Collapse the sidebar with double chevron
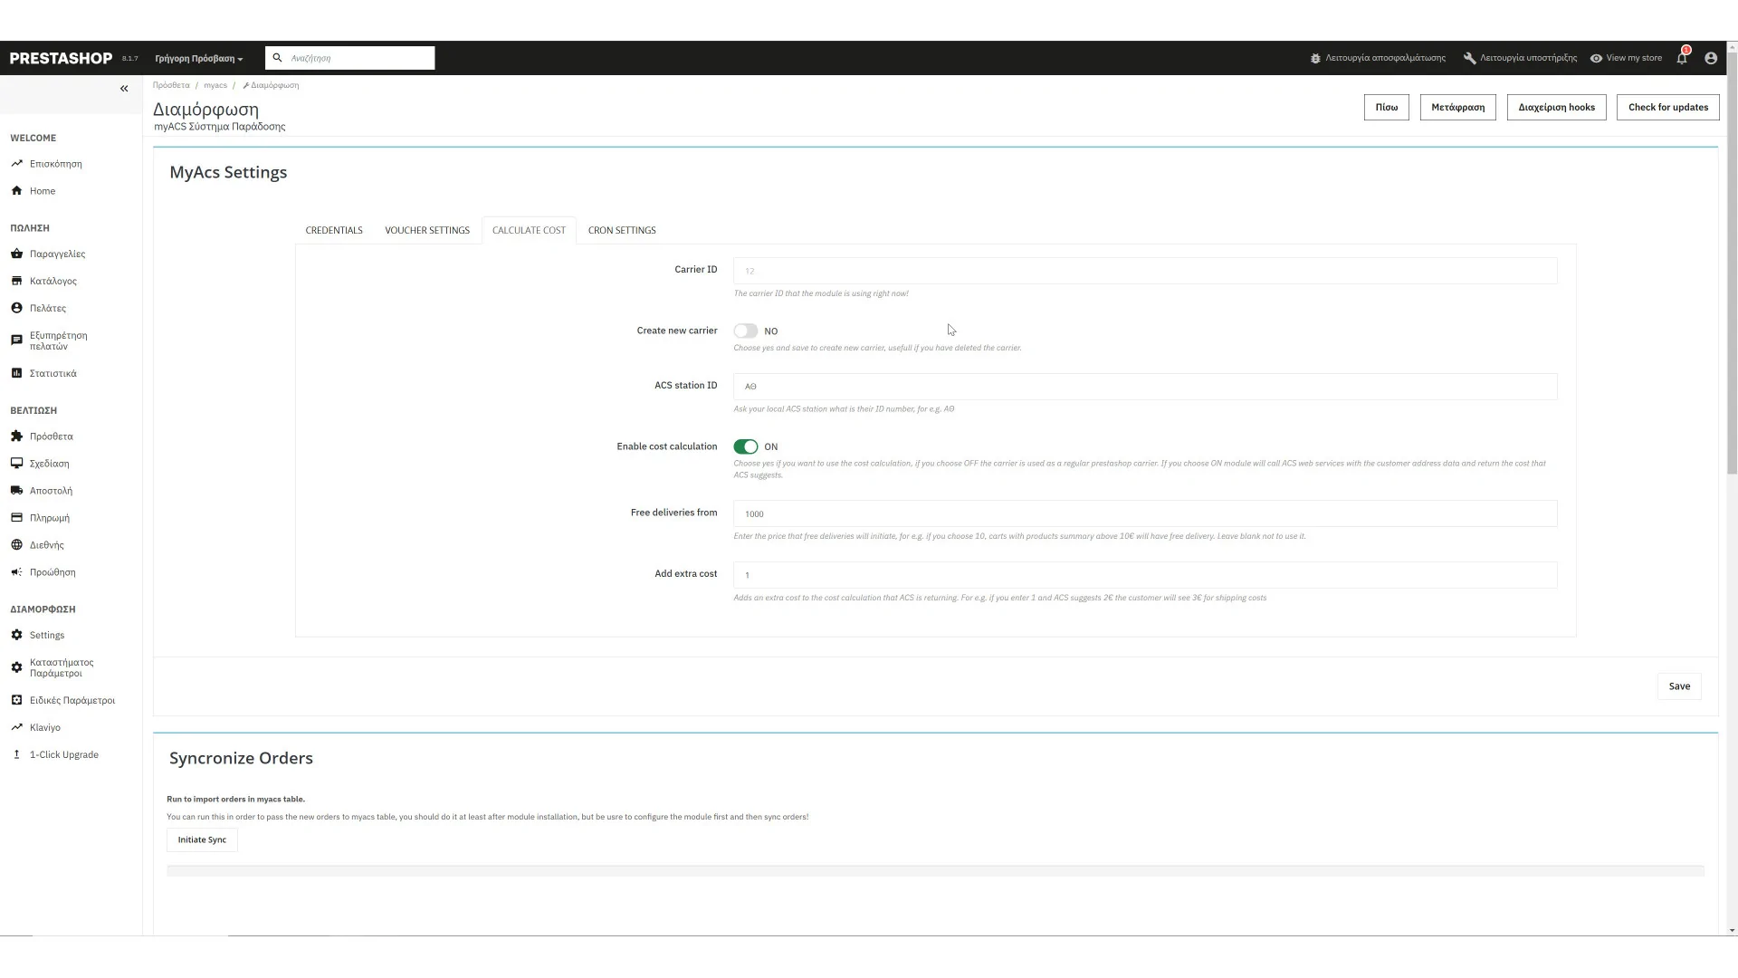1738x978 pixels. pos(124,89)
